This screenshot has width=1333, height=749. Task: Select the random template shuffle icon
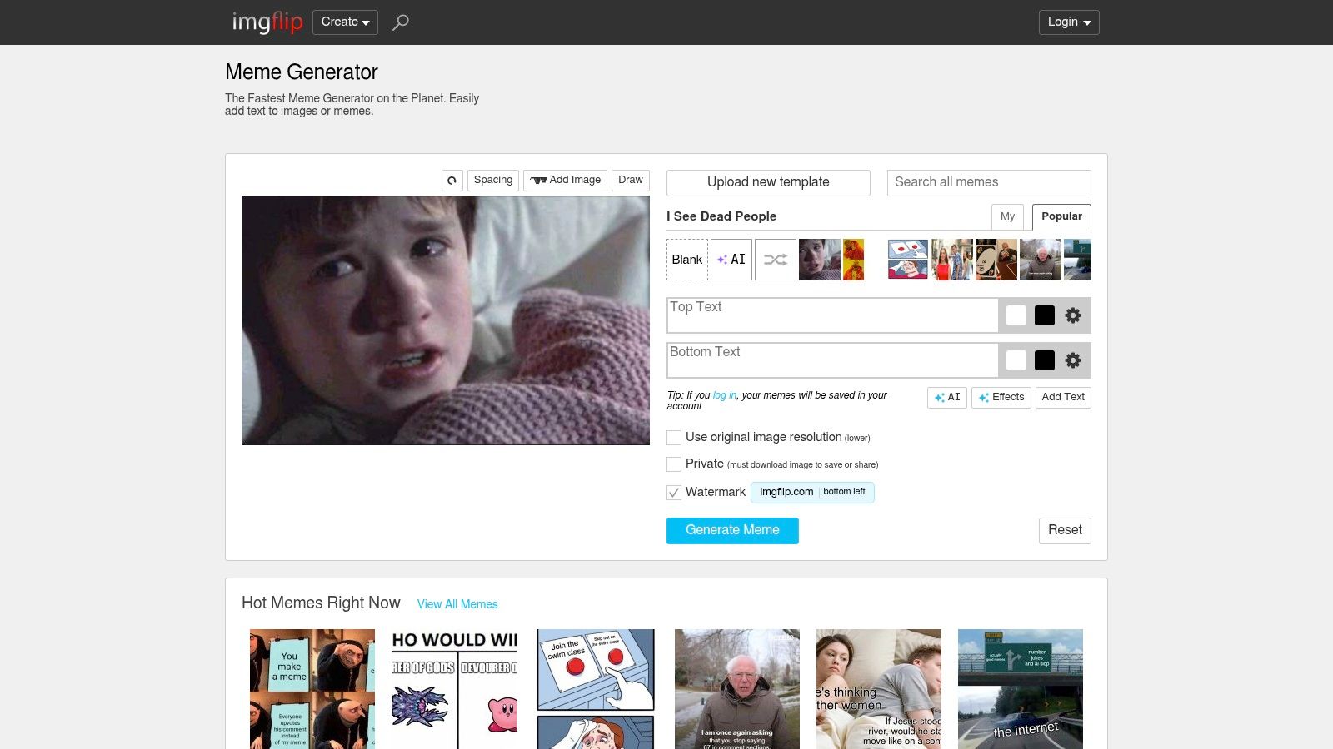click(x=776, y=260)
